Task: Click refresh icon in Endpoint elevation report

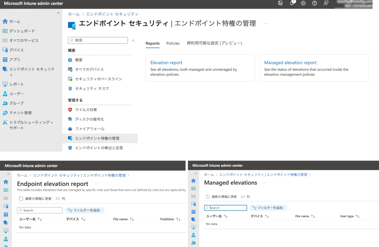Action: [x=21, y=199]
